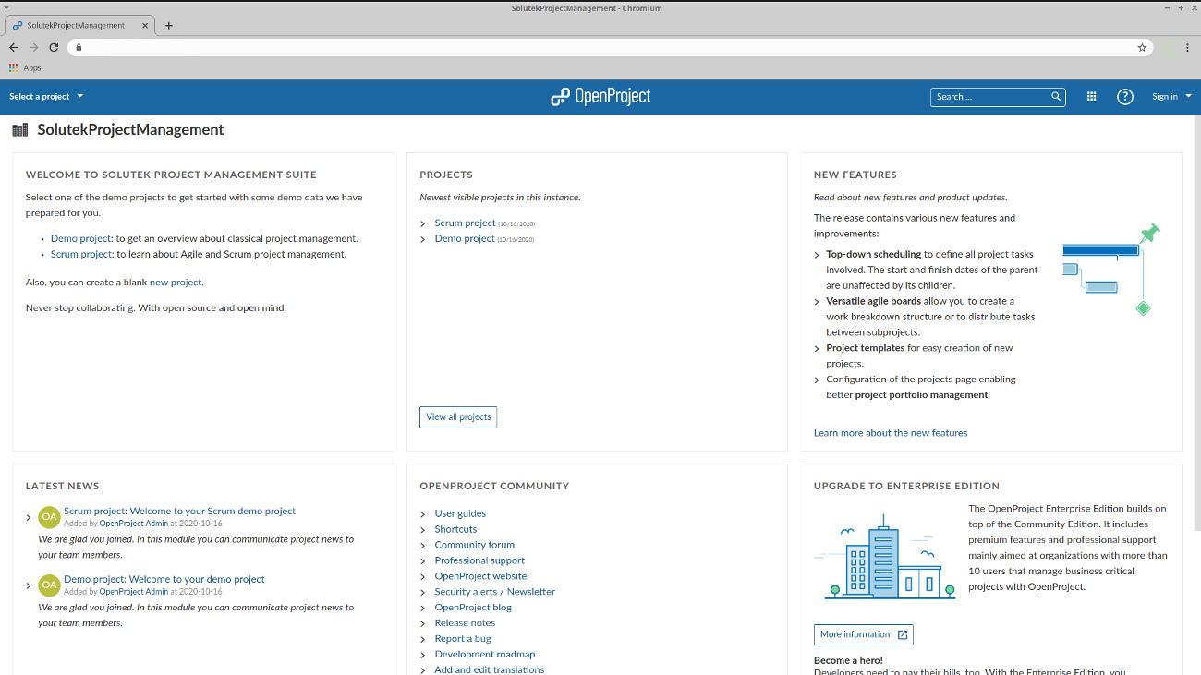This screenshot has width=1201, height=675.
Task: Expand the Demo project entry chevron in Projects
Action: tap(423, 239)
